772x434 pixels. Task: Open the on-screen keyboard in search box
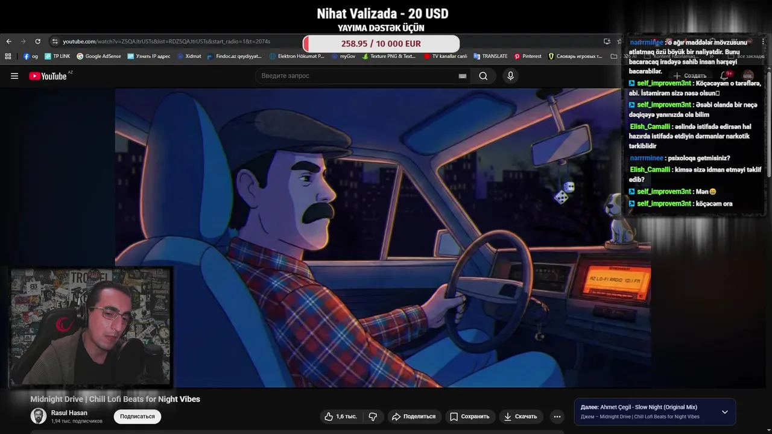pyautogui.click(x=463, y=76)
